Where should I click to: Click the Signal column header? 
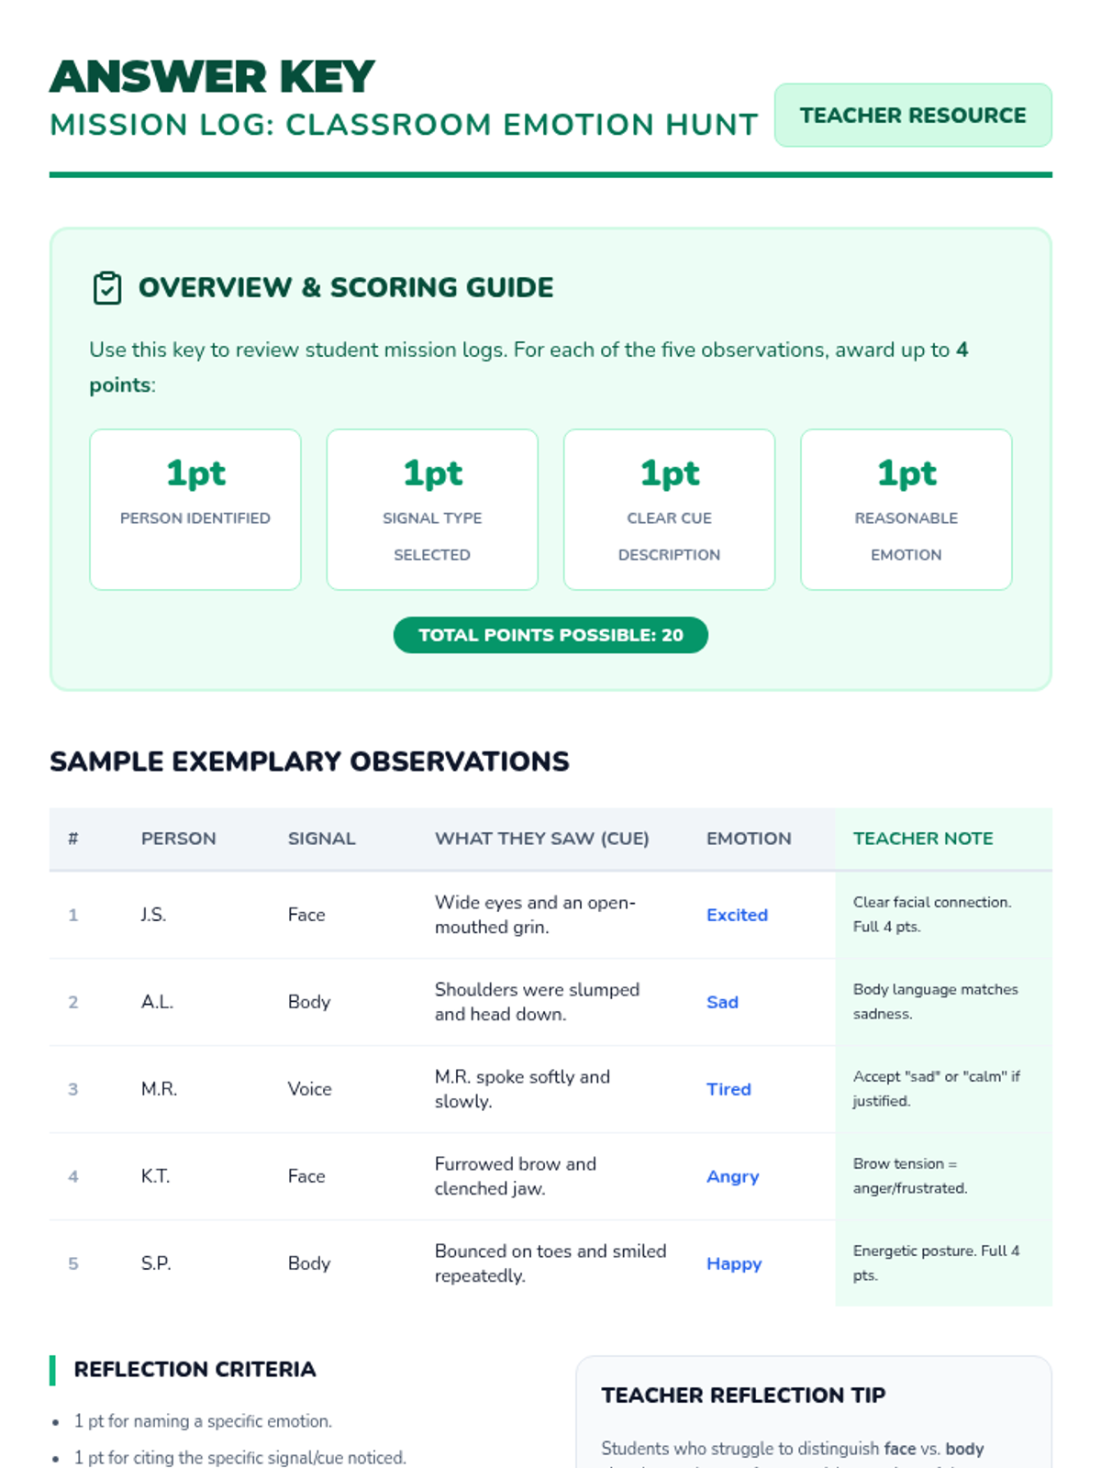[x=321, y=839]
